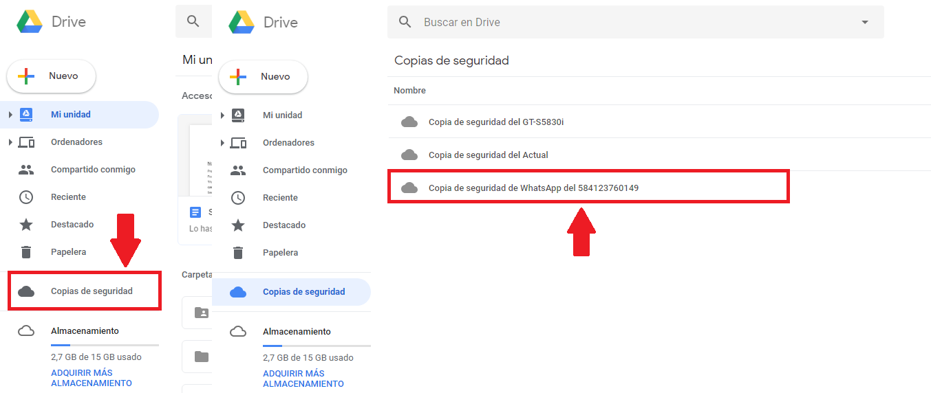This screenshot has width=931, height=393.
Task: Click the Destacado star icon, left sidebar
Action: pyautogui.click(x=26, y=225)
